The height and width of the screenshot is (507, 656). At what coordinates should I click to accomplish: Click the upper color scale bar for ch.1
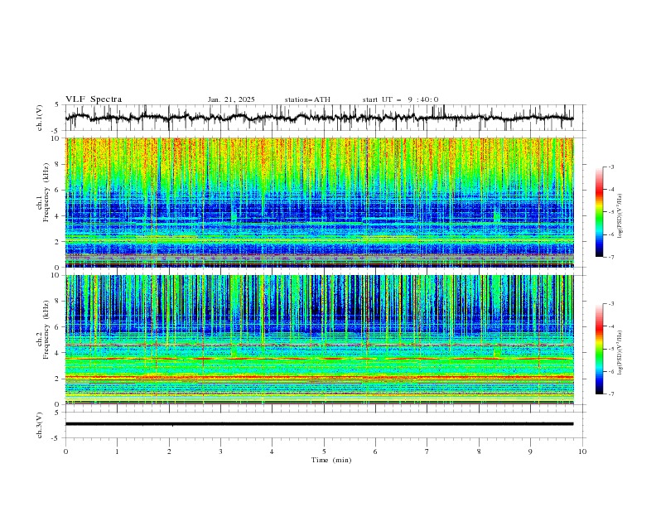pos(599,212)
